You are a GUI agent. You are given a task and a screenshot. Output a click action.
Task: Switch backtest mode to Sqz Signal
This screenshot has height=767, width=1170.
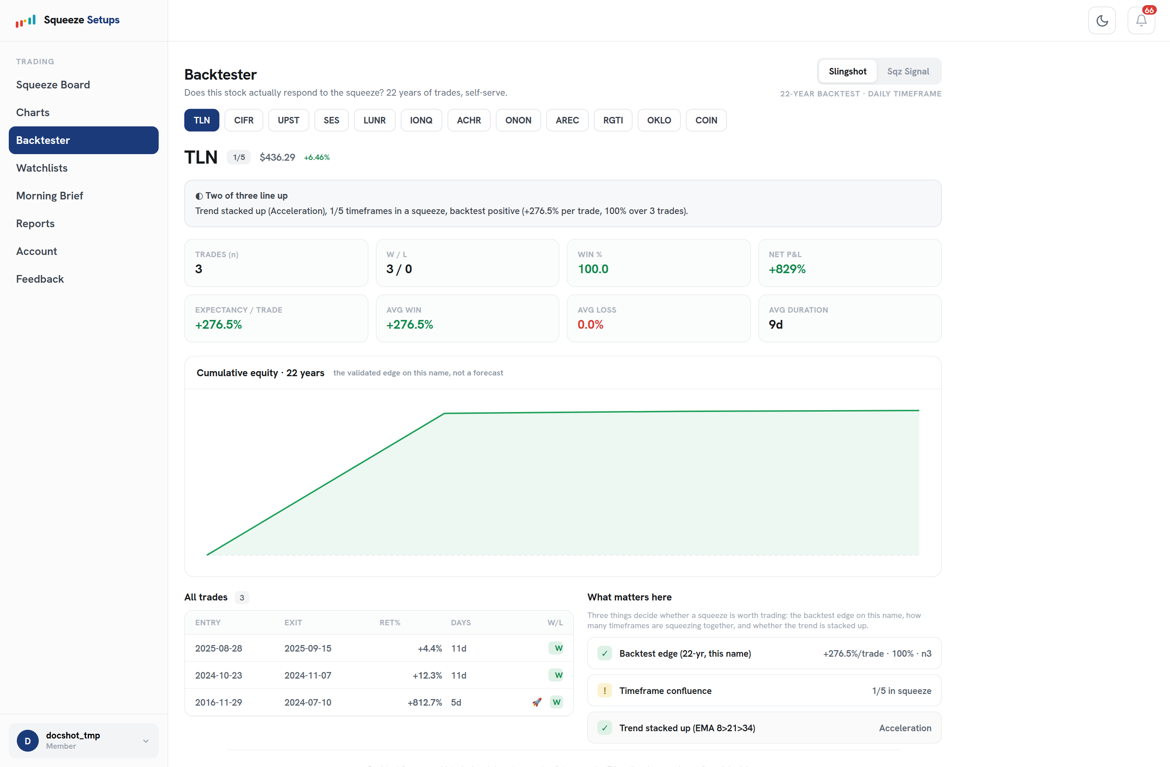(x=907, y=71)
